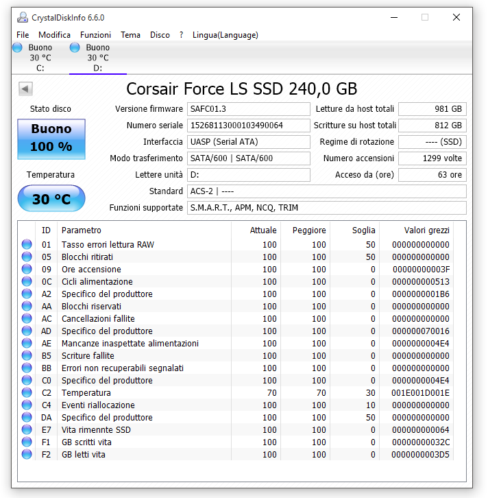Click status orb for E7 Vita rimennte SSD
The image size is (488, 498).
pyautogui.click(x=27, y=429)
